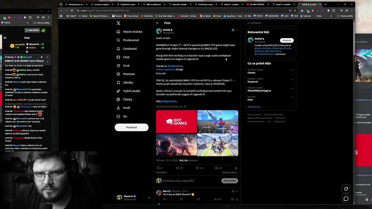Open more options for Kupyansk trend
The image size is (372, 209).
coord(292,79)
